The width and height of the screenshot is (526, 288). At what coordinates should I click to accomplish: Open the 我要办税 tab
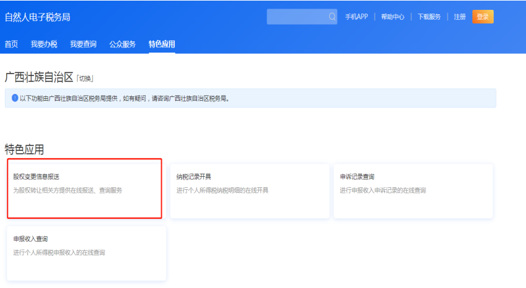pos(44,44)
